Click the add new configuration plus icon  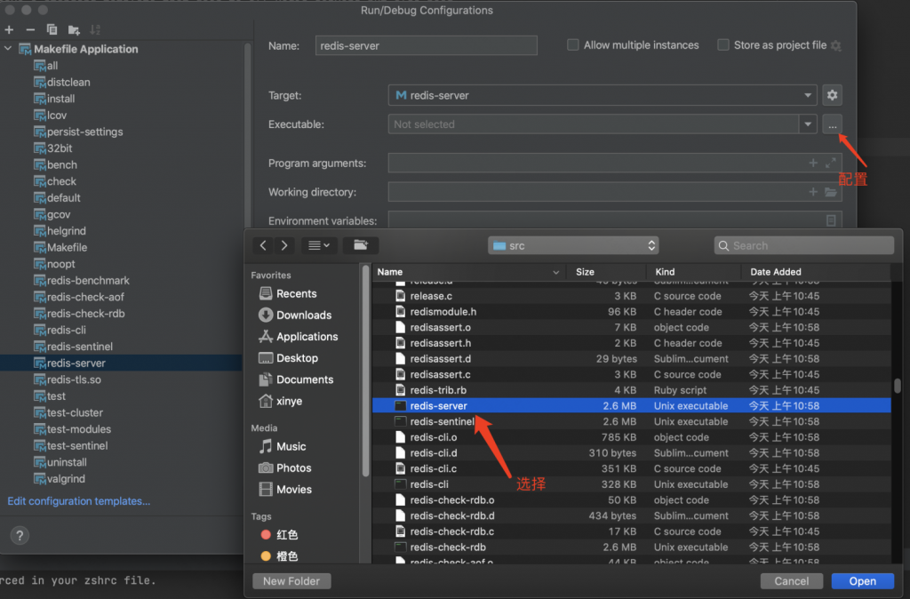(x=9, y=29)
